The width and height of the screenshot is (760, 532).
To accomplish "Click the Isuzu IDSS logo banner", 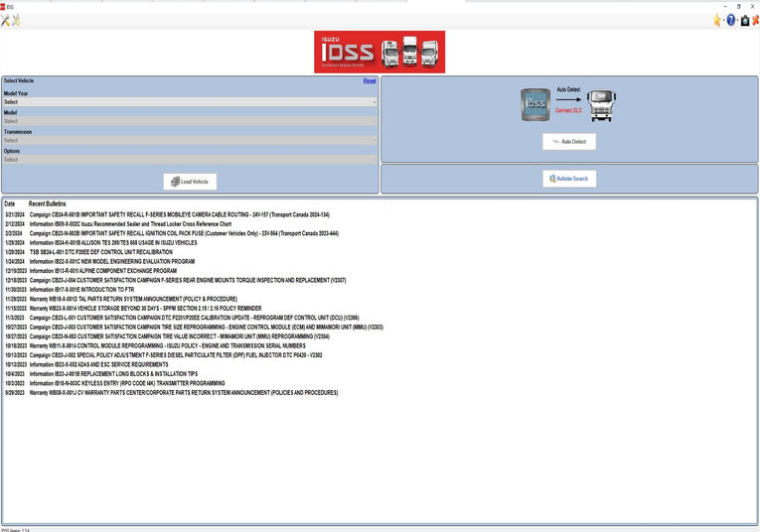I will click(380, 52).
